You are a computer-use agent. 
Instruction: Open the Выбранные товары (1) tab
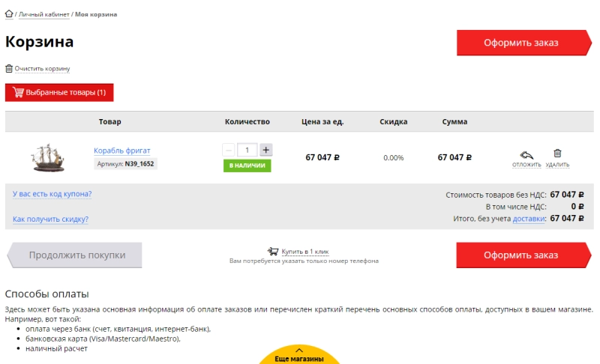(59, 92)
